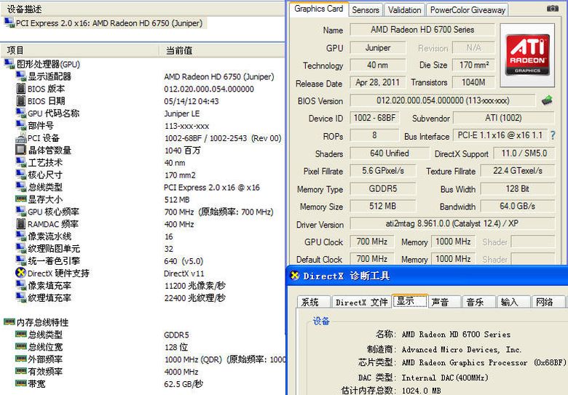Viewport: 568px width, 395px height.
Task: Click the 像素流水线 row icon
Action: (x=21, y=236)
